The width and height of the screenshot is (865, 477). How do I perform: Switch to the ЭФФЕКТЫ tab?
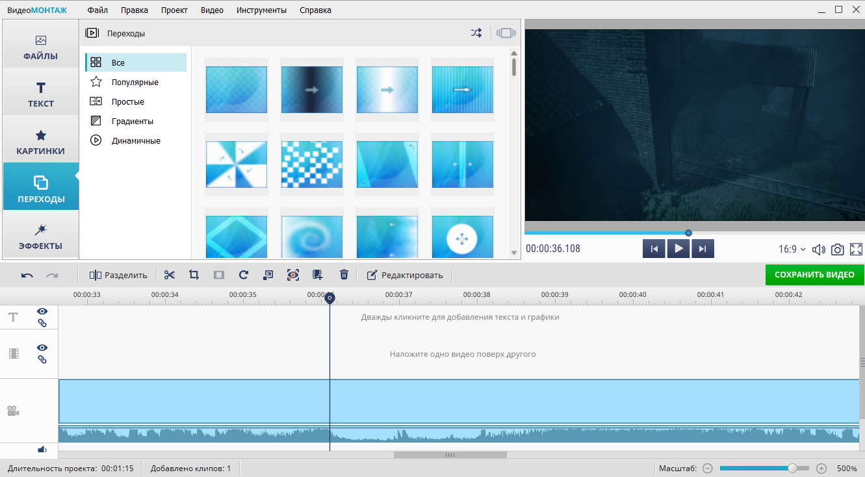pos(41,235)
